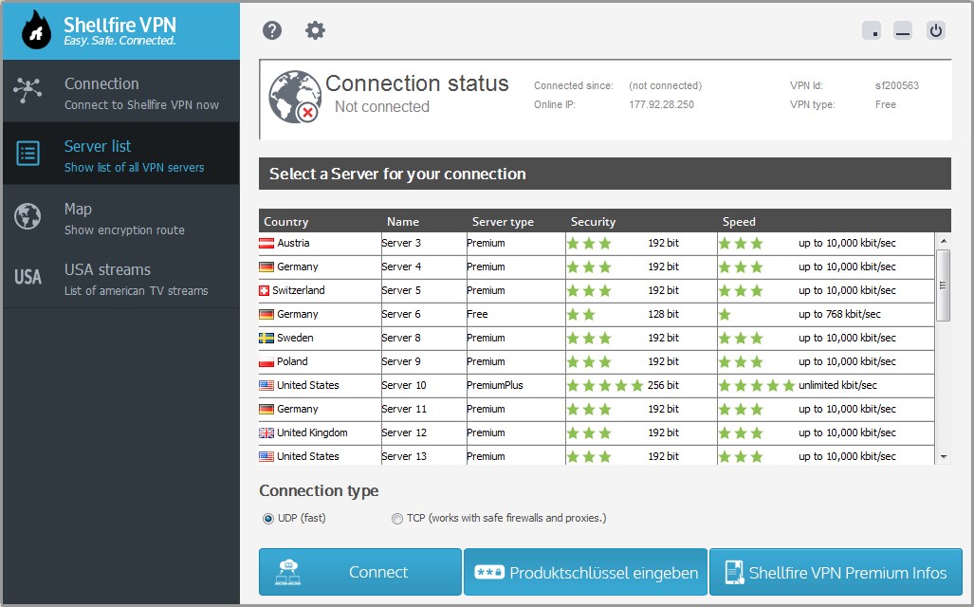
Task: Click the (not connected) since value
Action: [665, 85]
